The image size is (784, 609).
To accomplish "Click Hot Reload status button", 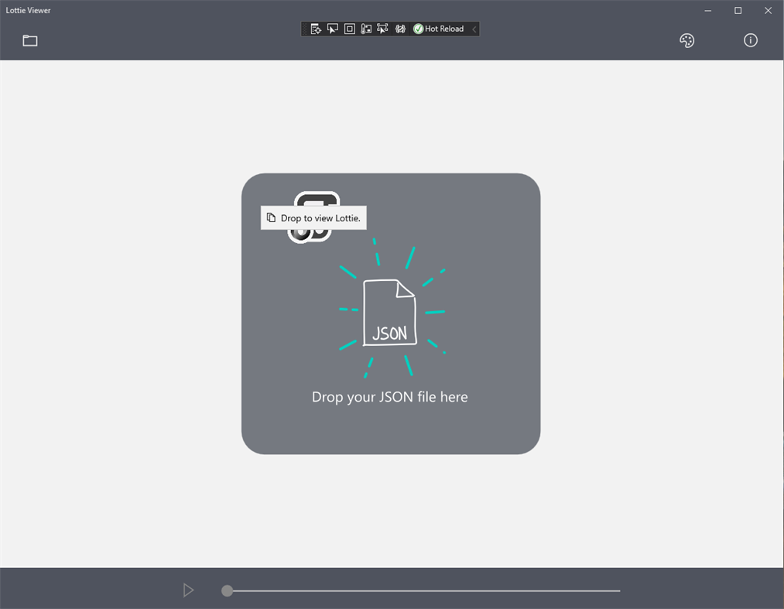I will 439,29.
